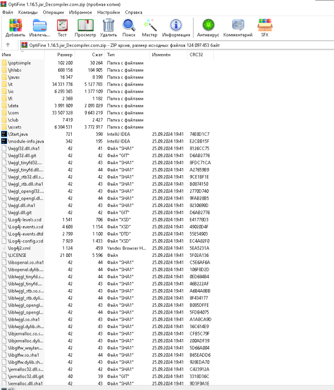Select the \log4j2.xml file icon
This screenshot has width=334, height=390.
pos(4,248)
